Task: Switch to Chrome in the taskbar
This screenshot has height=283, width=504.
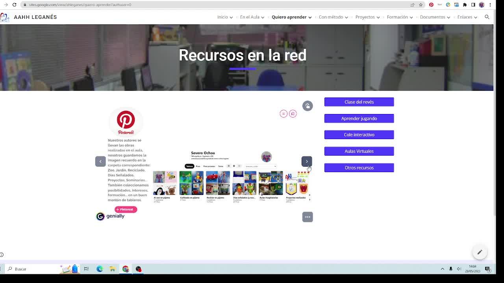Action: (126, 269)
